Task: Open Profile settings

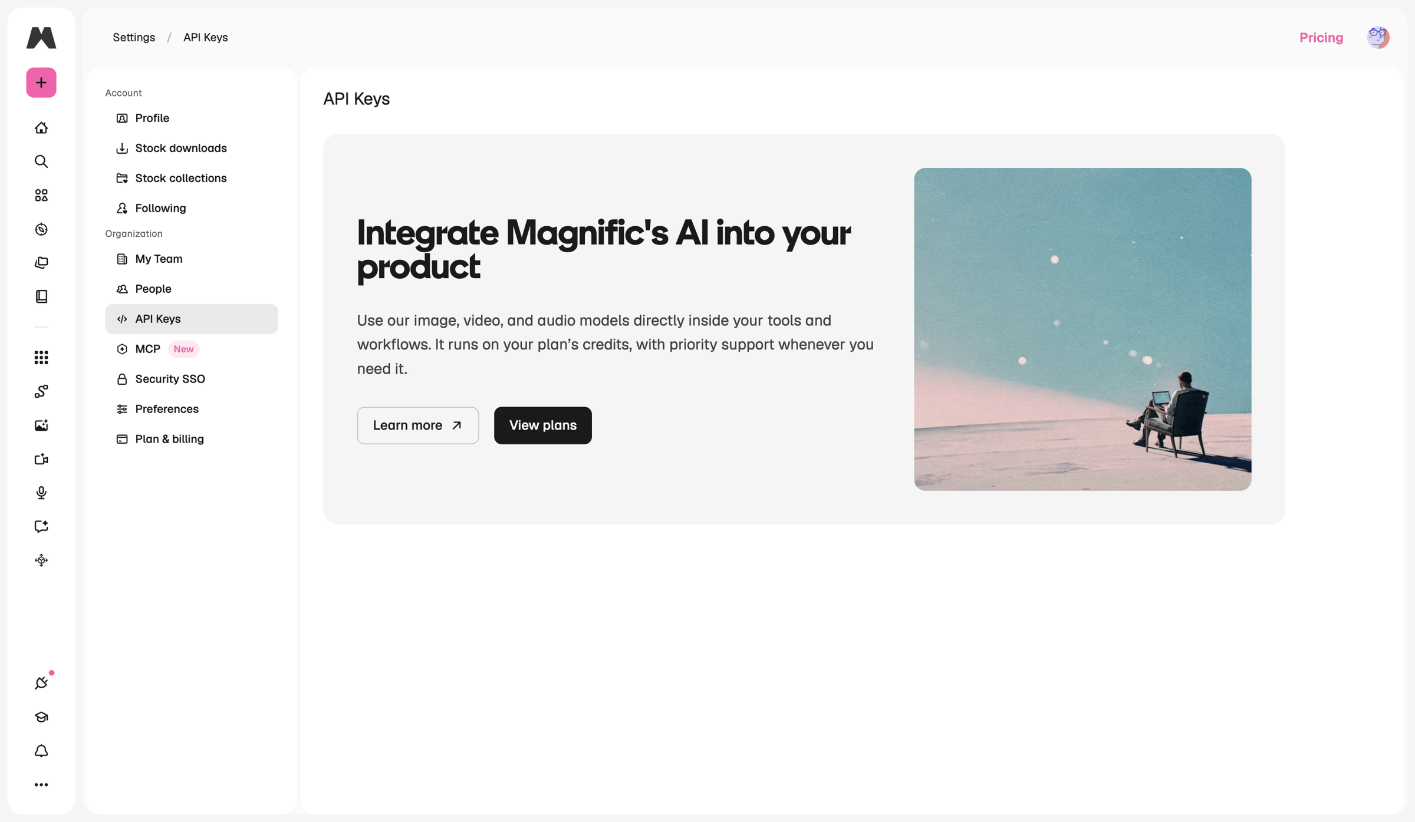Action: (192, 118)
